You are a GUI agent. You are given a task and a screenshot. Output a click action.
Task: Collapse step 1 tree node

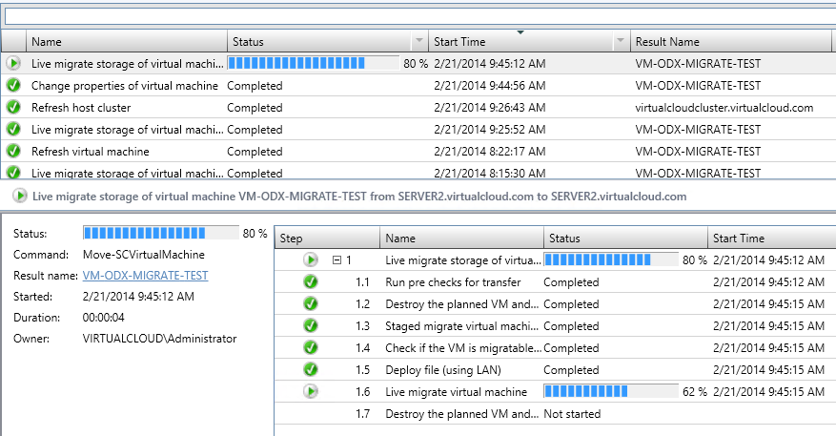pos(336,260)
